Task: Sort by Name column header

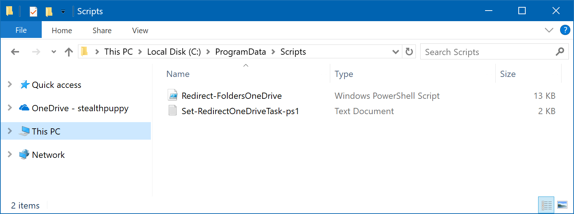Action: (178, 74)
